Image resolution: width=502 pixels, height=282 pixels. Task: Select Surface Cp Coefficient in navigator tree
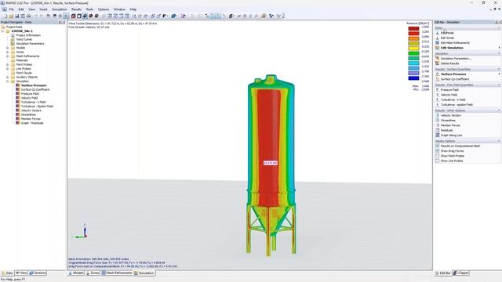[x=35, y=89]
